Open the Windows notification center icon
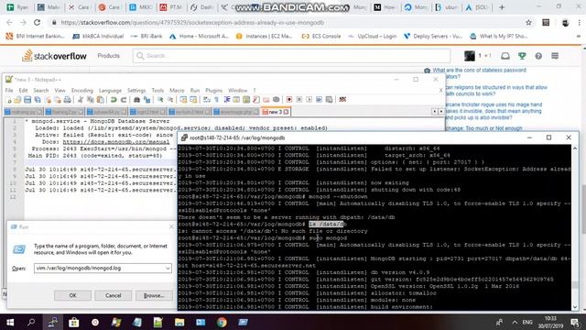The width and height of the screenshot is (586, 330). pyautogui.click(x=575, y=322)
